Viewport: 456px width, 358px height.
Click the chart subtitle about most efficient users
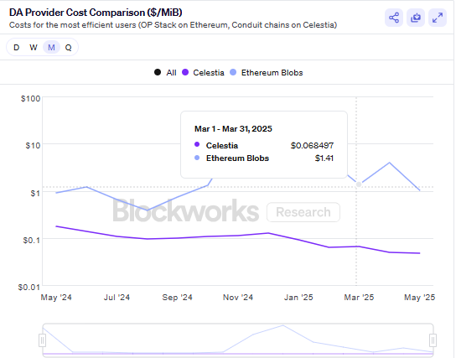(173, 25)
